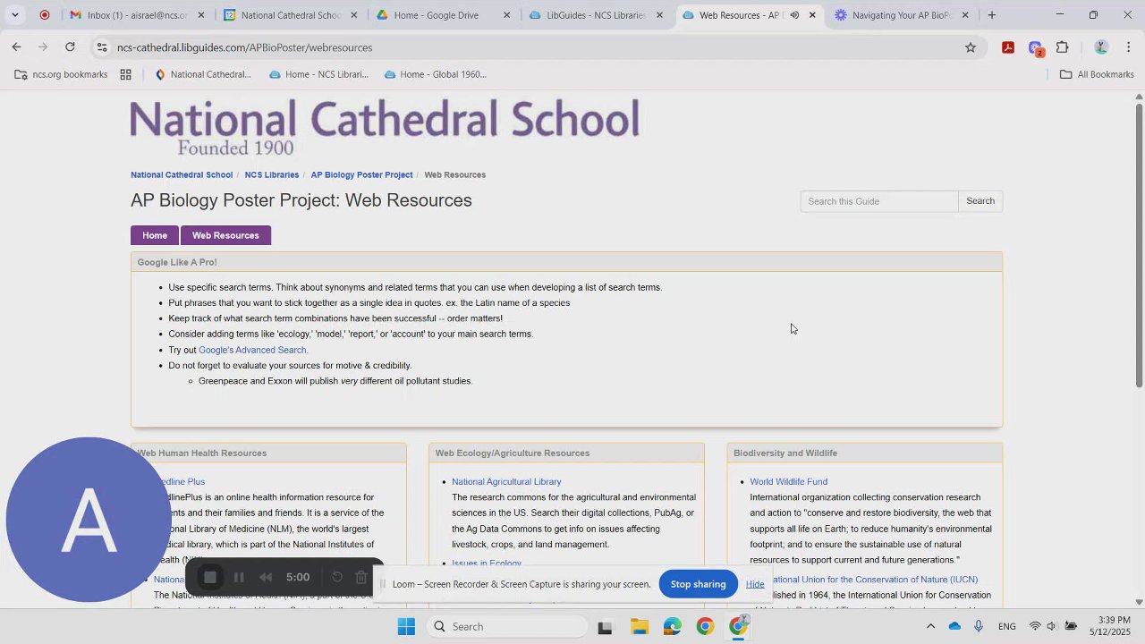The image size is (1145, 644).
Task: Open AP Biology Poster Project breadcrumb
Action: 361,175
